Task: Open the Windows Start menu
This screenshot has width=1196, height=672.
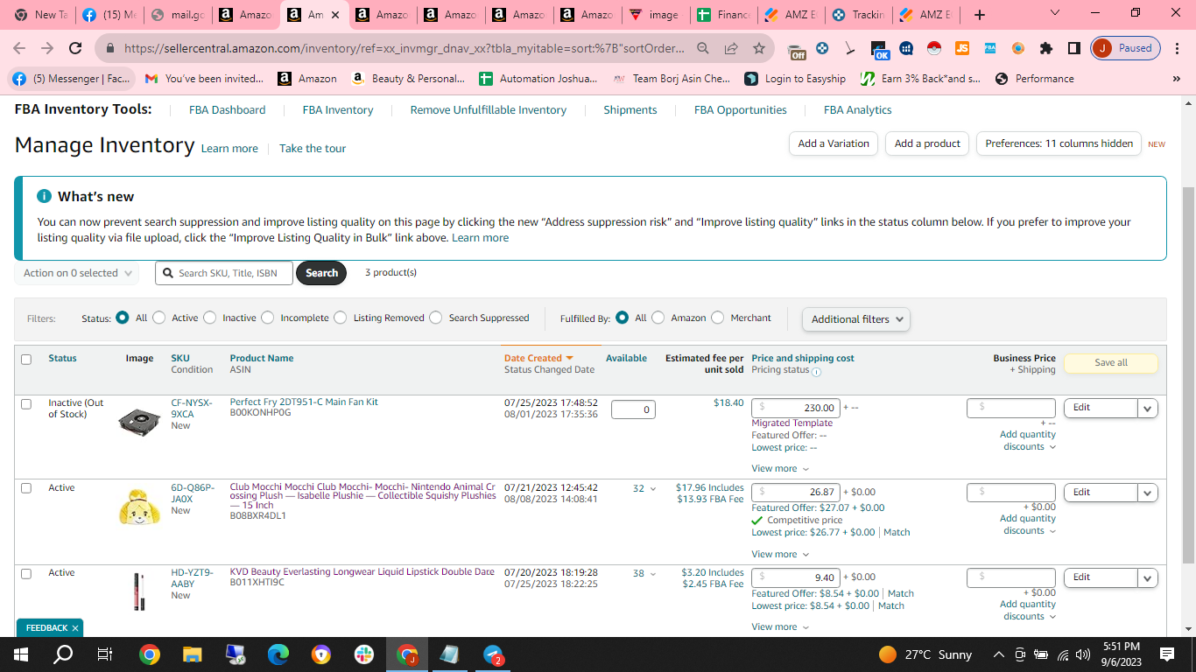Action: tap(21, 654)
